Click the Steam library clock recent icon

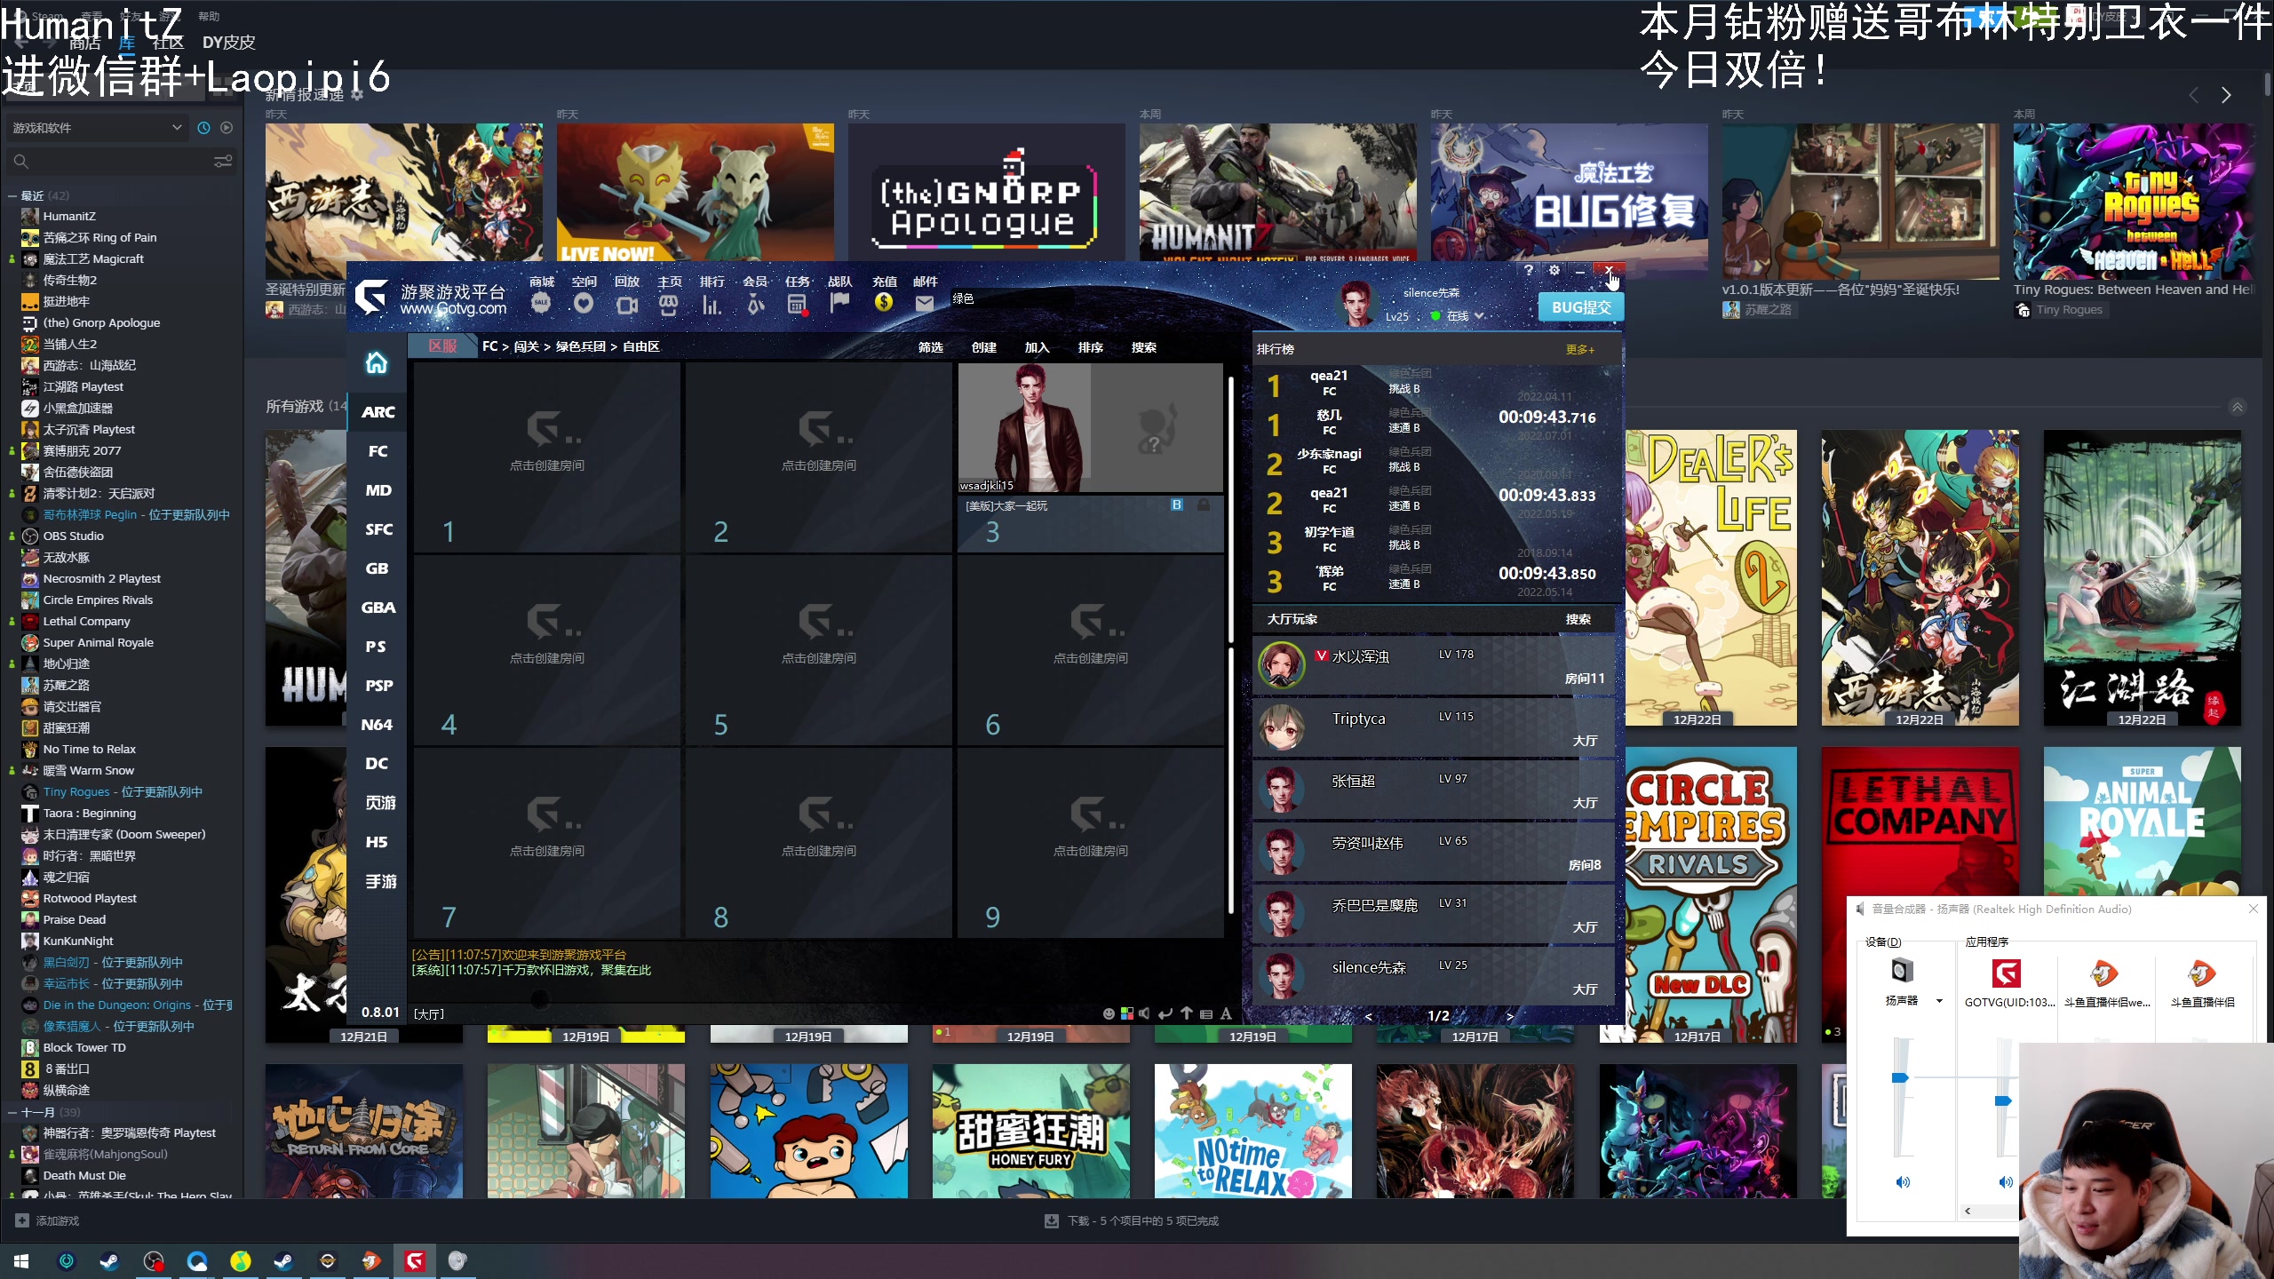203,128
